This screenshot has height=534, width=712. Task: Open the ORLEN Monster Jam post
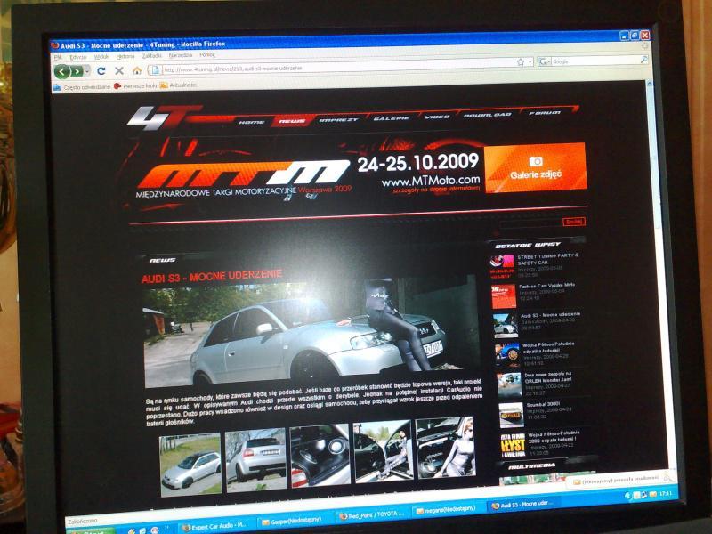coord(548,377)
